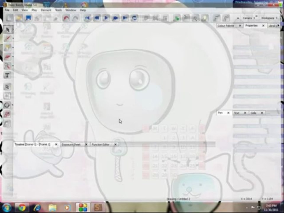Viewport: 284px width, 213px height.
Task: Choose the Select arrow tool
Action: point(7,30)
